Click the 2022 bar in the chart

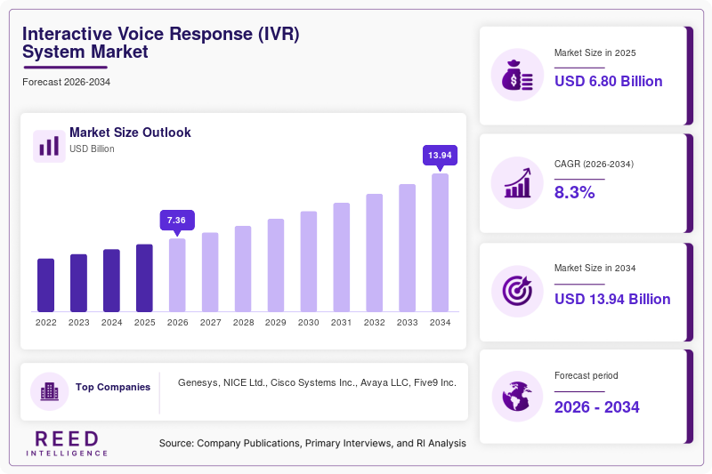46,285
